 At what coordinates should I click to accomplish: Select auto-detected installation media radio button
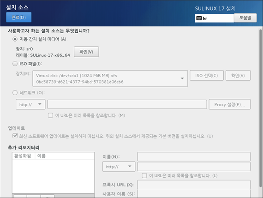[x=15, y=39]
